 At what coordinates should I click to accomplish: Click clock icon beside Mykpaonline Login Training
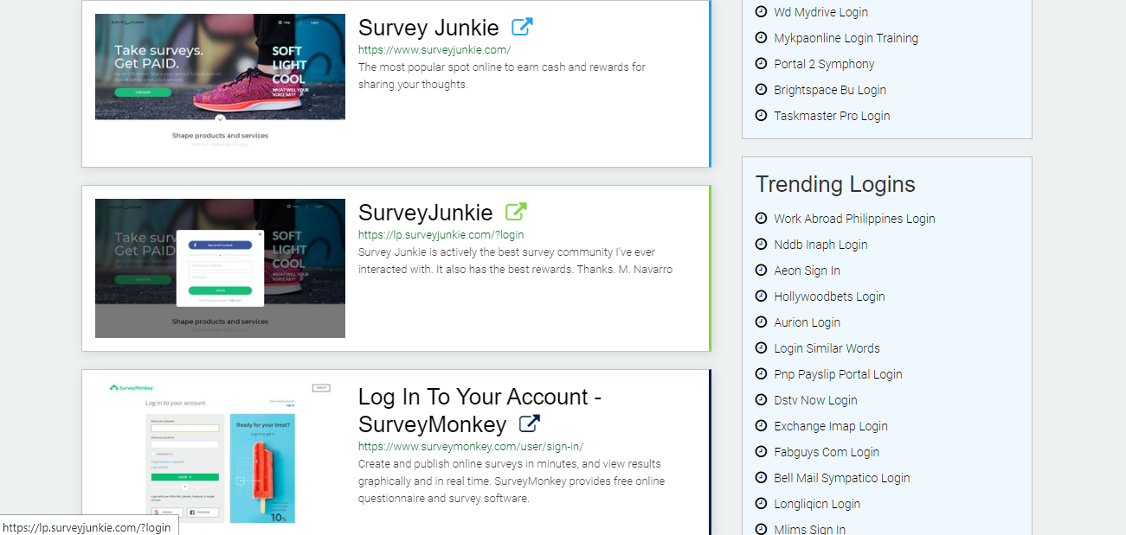tap(761, 37)
